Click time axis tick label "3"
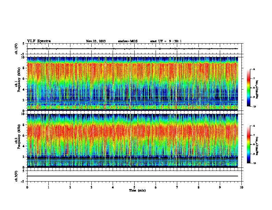This screenshot has width=272, height=210. tap(91, 187)
